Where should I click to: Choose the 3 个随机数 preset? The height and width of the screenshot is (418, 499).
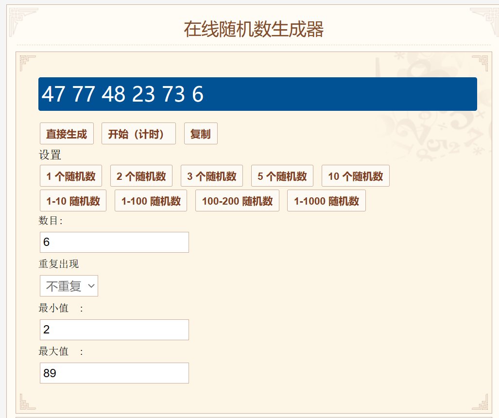pyautogui.click(x=212, y=176)
